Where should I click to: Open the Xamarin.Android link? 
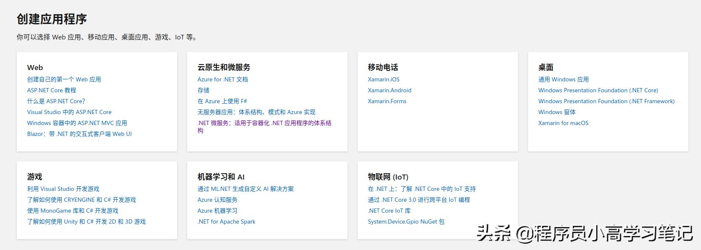(389, 90)
